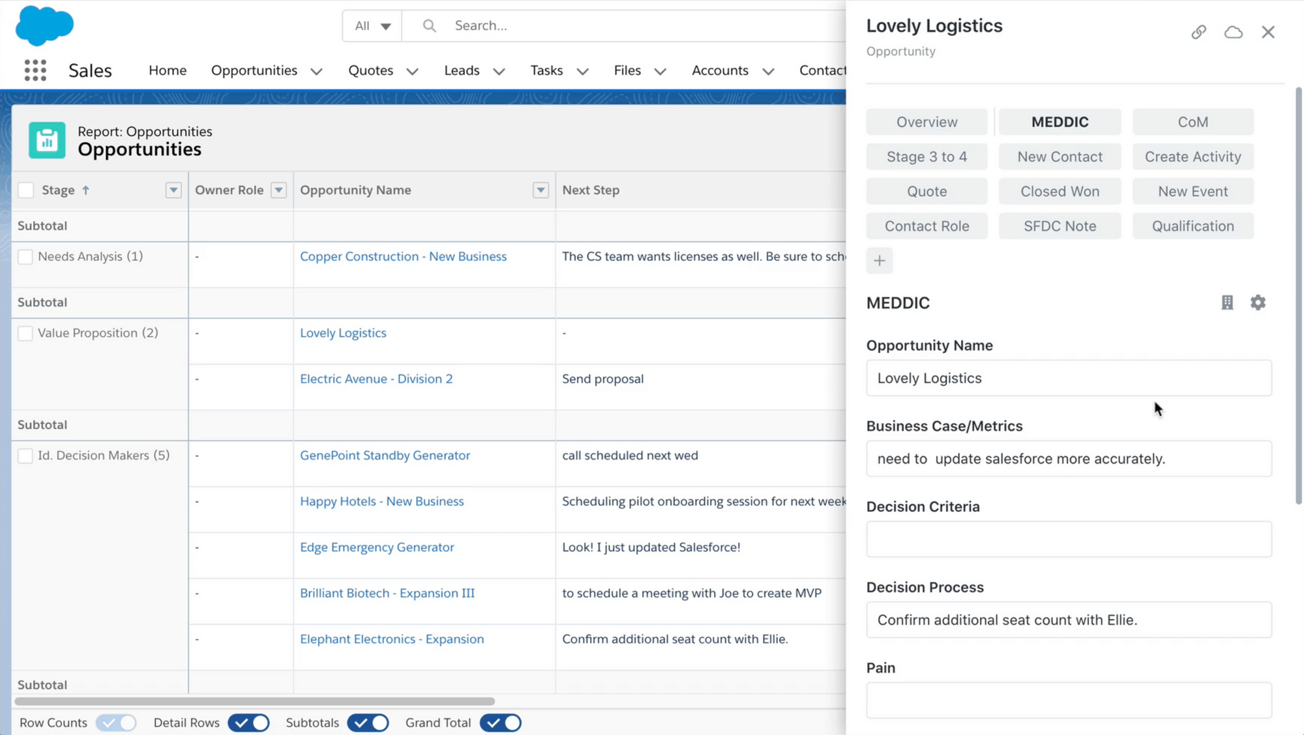Click the New Event button

(1193, 191)
